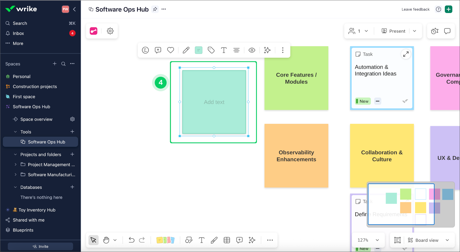Select the table tool in bottom toolbar

click(227, 240)
